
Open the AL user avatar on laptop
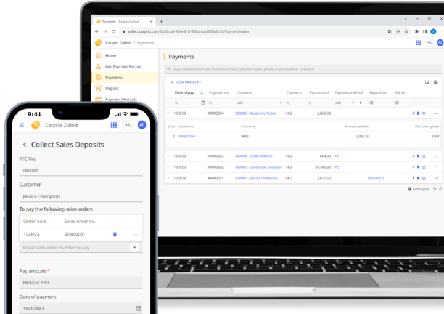coord(440,42)
